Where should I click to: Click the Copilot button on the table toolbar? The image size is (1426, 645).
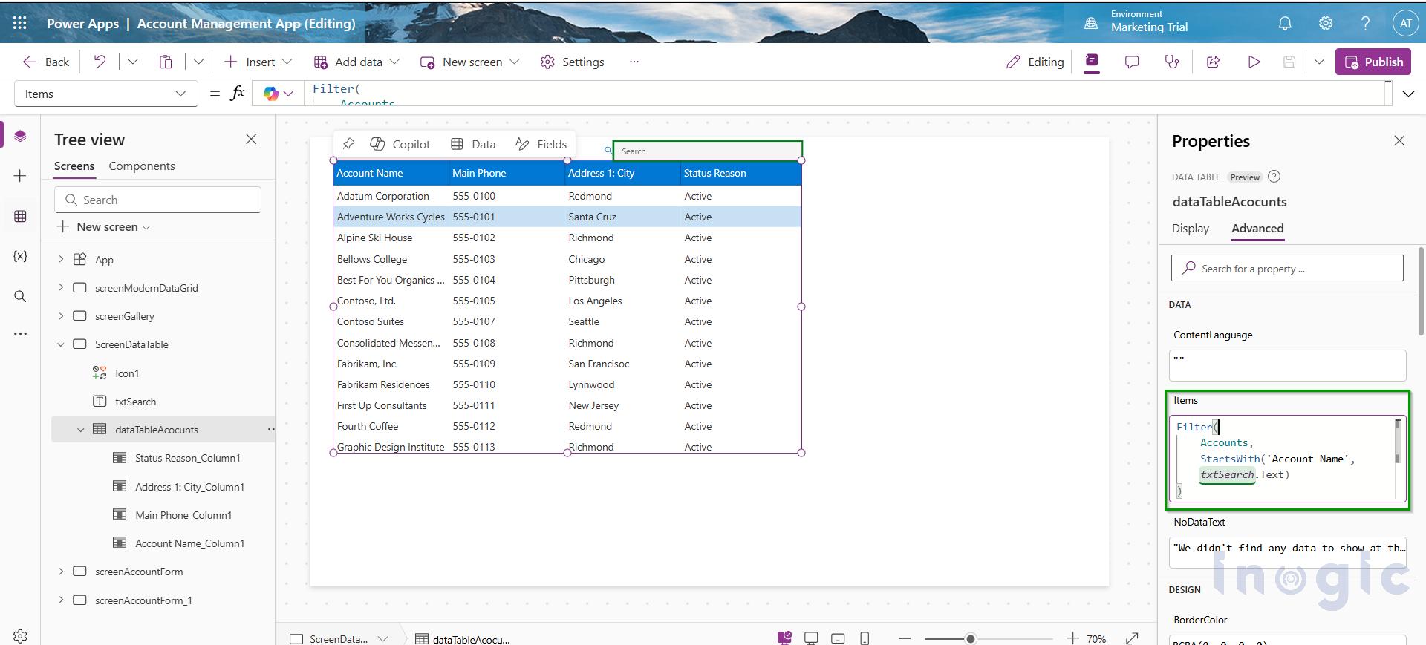click(400, 144)
